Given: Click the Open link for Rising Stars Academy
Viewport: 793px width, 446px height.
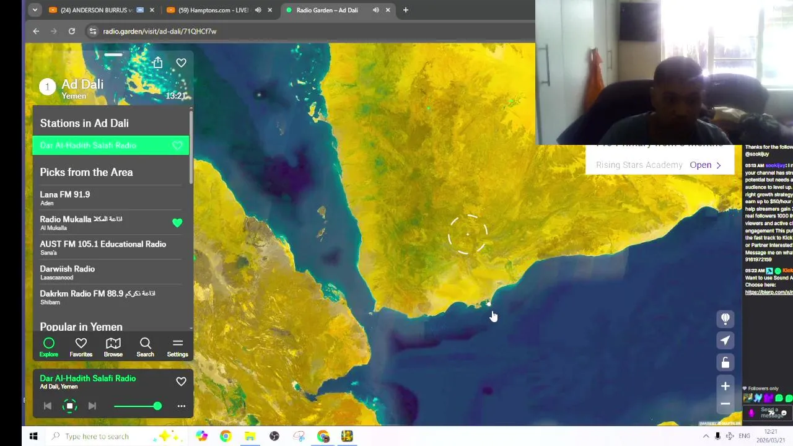Looking at the screenshot, I should click(706, 165).
